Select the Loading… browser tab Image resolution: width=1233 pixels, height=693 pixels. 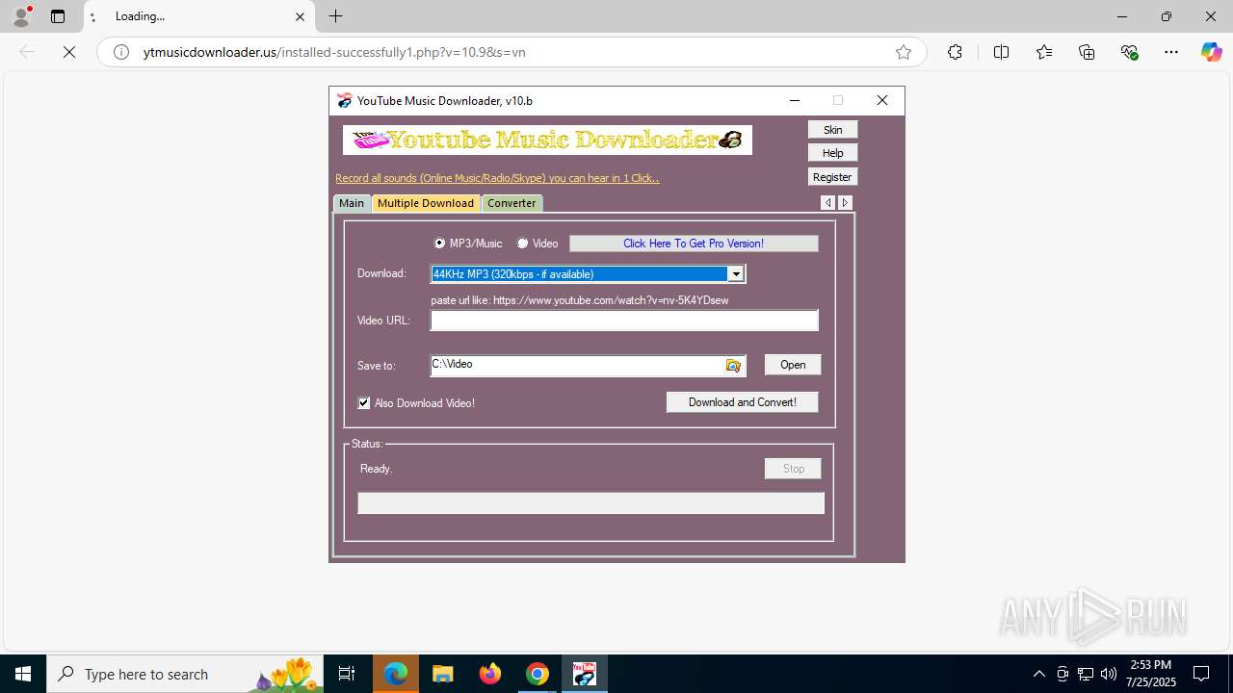coord(199,16)
